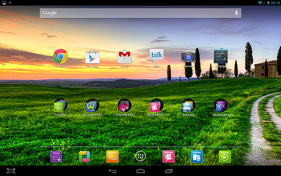281x176 pixels.
Task: Start voice search with microphone icon
Action: click(236, 13)
